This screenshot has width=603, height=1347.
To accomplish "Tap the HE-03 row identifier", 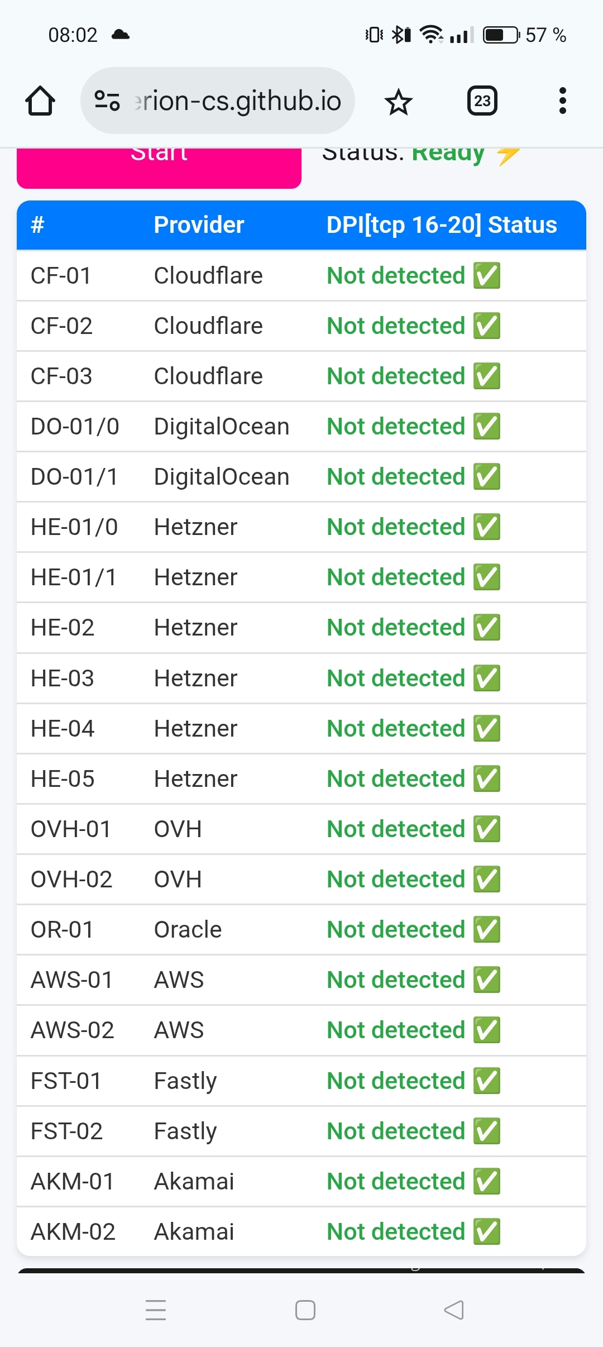I will pyautogui.click(x=63, y=679).
